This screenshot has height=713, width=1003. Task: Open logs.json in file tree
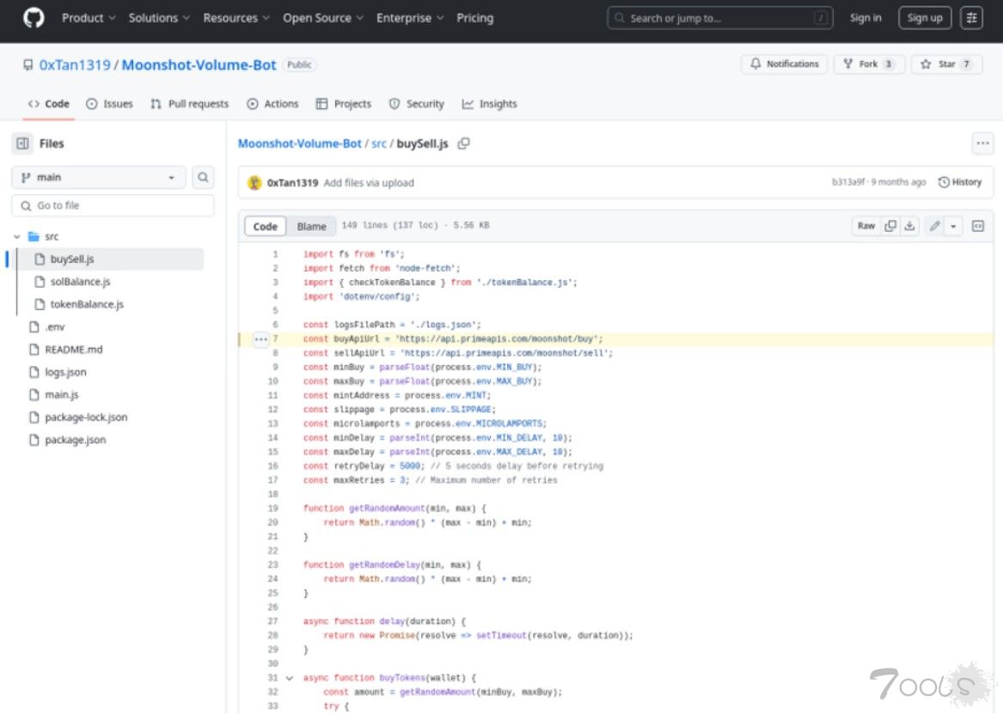[65, 372]
